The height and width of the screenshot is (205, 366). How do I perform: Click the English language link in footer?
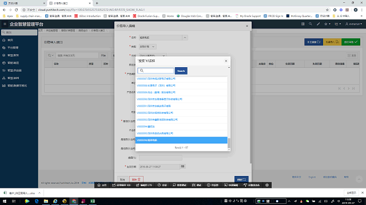pos(312,177)
